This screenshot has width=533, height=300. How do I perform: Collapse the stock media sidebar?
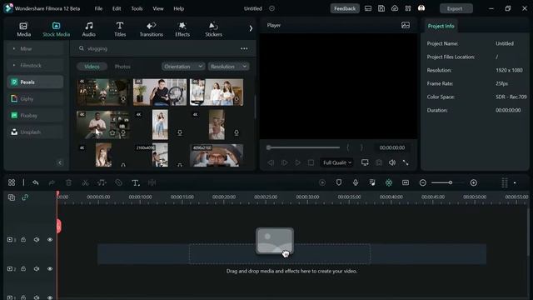click(60, 162)
